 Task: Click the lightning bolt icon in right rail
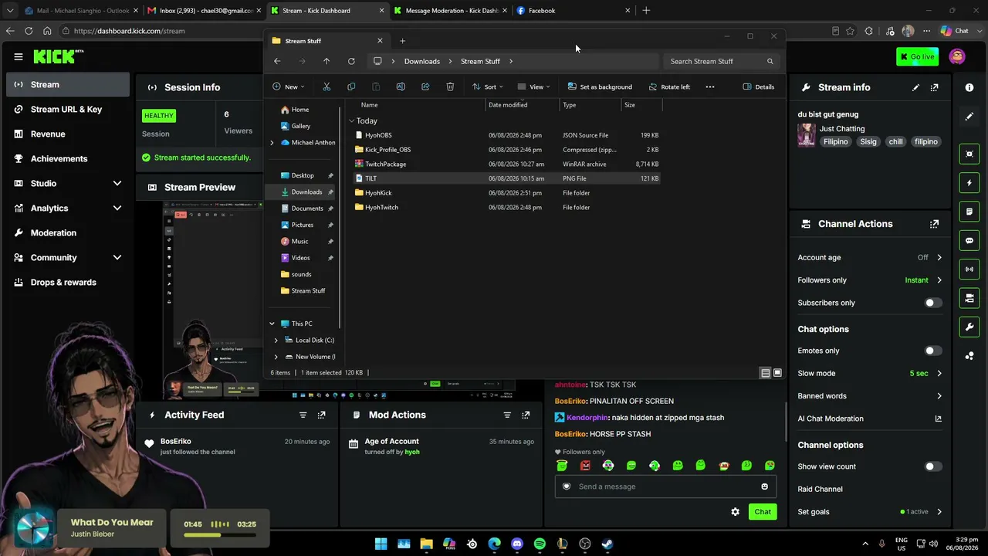point(969,183)
